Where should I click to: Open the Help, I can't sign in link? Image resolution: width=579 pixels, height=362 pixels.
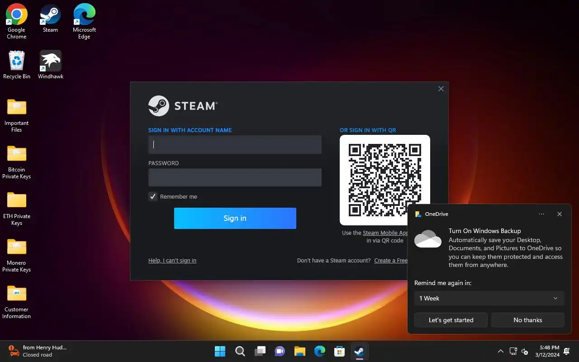(172, 260)
